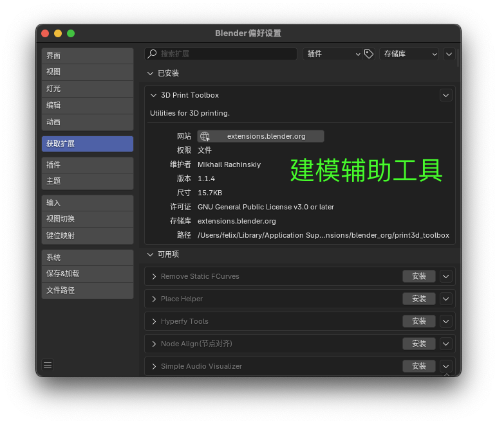Open options dropdown for Remove Static FCurves
The image size is (497, 424).
(445, 276)
